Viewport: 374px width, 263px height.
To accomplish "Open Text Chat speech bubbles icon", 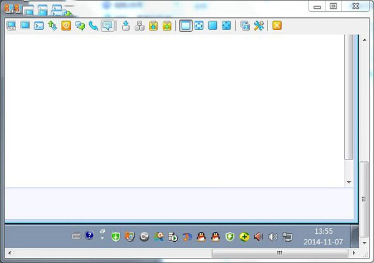I will (80, 26).
